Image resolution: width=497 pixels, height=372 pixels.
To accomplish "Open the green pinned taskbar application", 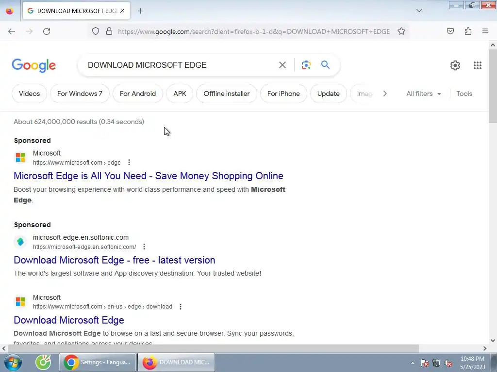I will coord(43,362).
